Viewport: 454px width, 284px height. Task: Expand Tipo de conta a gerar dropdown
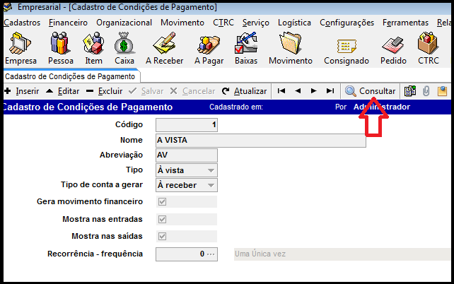coord(211,186)
